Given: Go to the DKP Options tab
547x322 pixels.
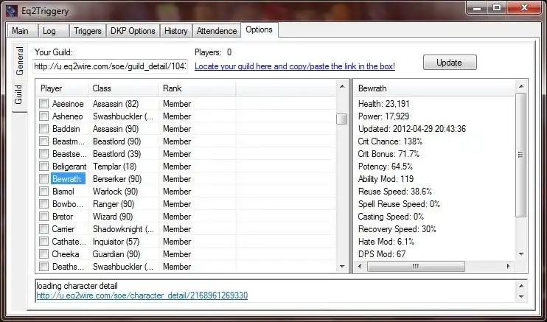Looking at the screenshot, I should [x=133, y=31].
